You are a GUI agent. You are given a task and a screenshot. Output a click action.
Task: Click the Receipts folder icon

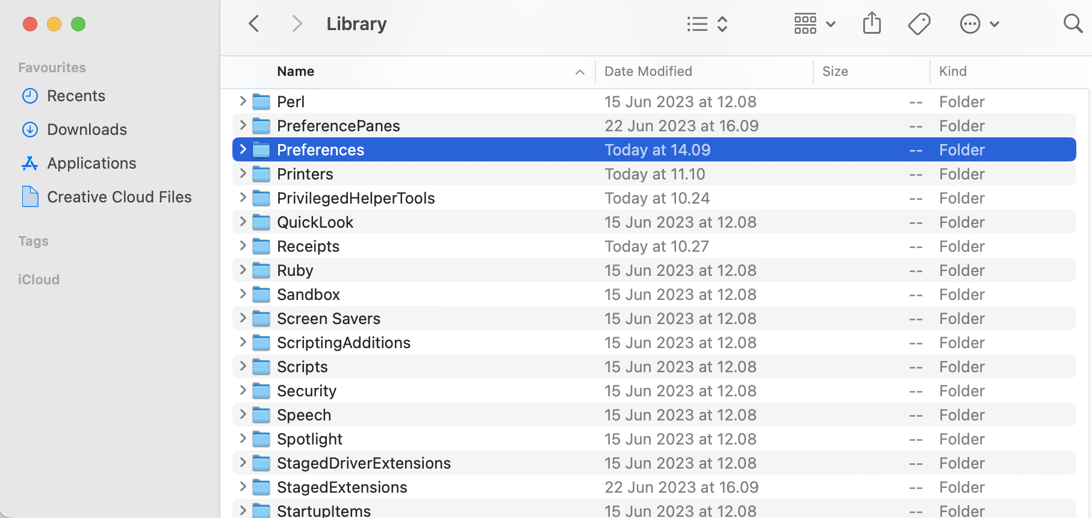261,246
